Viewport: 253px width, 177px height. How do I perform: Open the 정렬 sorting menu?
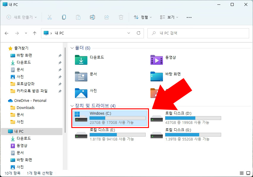tap(143, 17)
